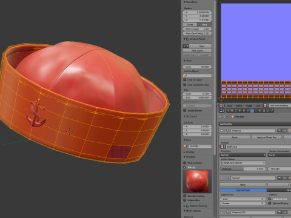Expand the Motion Tracking panel
The width and height of the screenshot is (291, 218).
(x=184, y=206)
